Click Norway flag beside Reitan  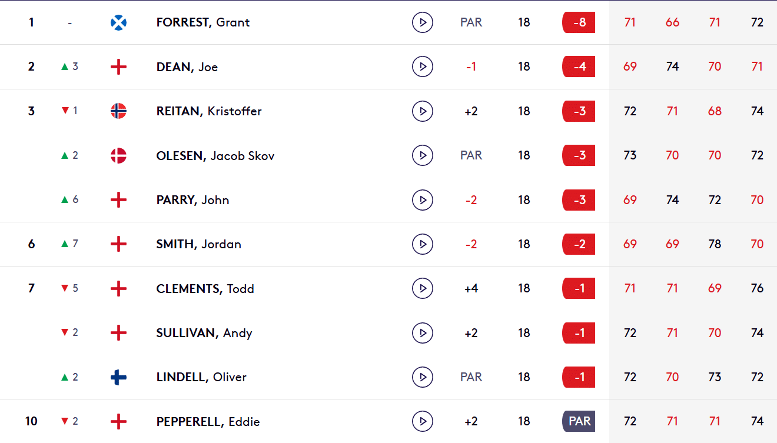[x=119, y=111]
